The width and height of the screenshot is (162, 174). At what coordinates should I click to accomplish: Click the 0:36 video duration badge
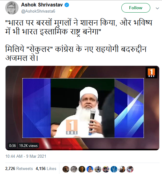pos(12,145)
